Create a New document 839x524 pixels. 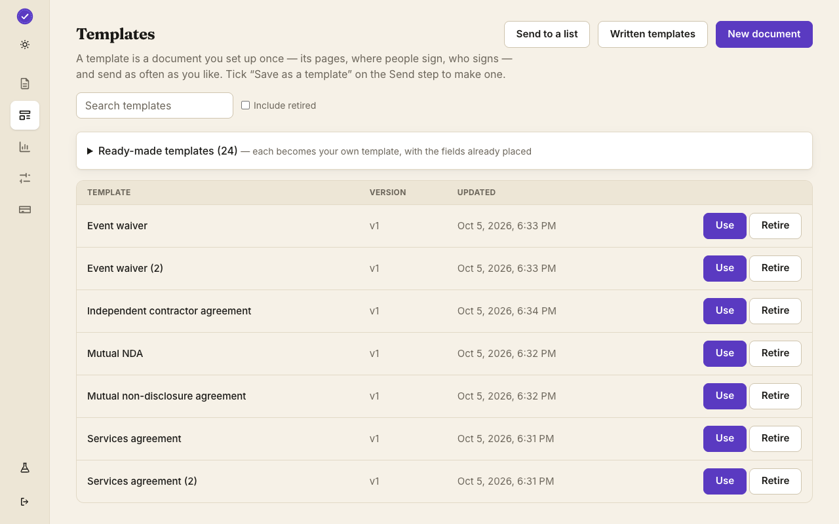pyautogui.click(x=764, y=34)
